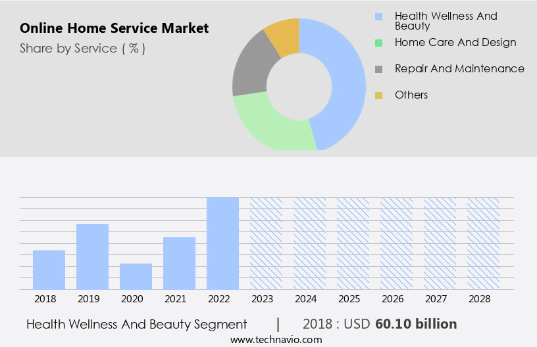537x347 pixels.
Task: Select the Home Care And Design legend label
Action: pyautogui.click(x=455, y=42)
